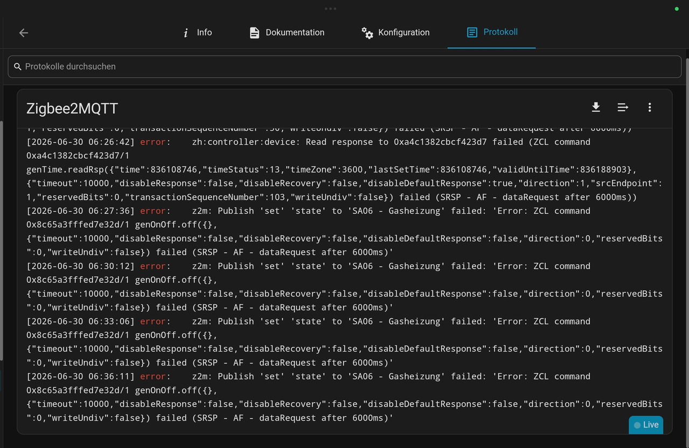Click the Zigbee2MQTT card title
This screenshot has height=448, width=689.
coord(72,109)
